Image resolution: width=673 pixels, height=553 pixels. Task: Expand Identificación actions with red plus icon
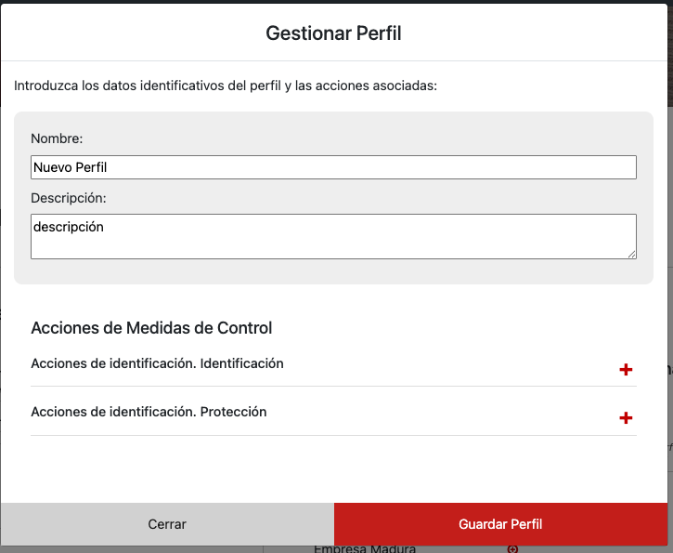pyautogui.click(x=626, y=370)
